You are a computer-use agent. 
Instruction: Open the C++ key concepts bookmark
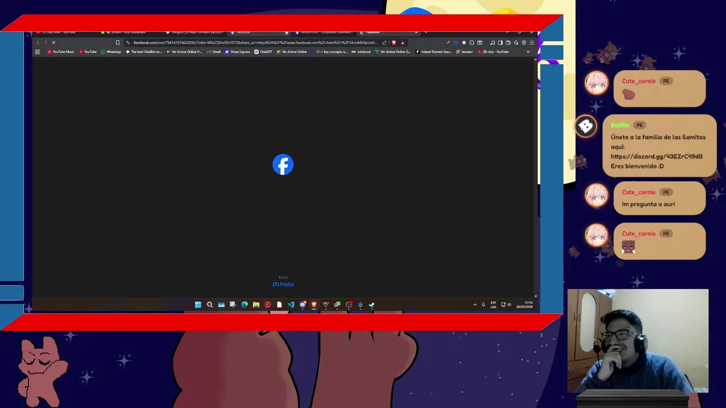pos(329,52)
